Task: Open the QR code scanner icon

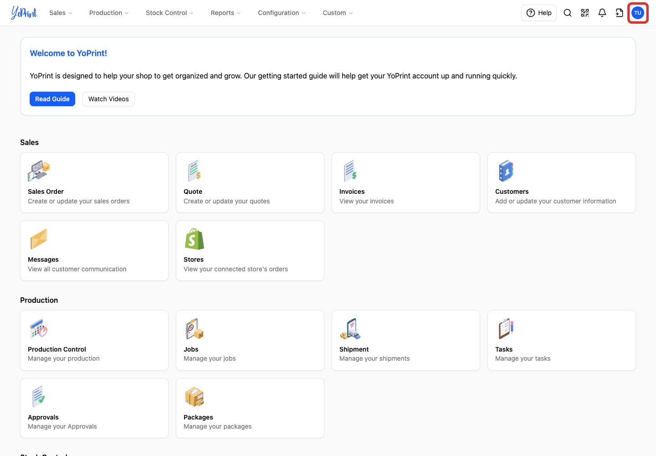Action: tap(585, 13)
